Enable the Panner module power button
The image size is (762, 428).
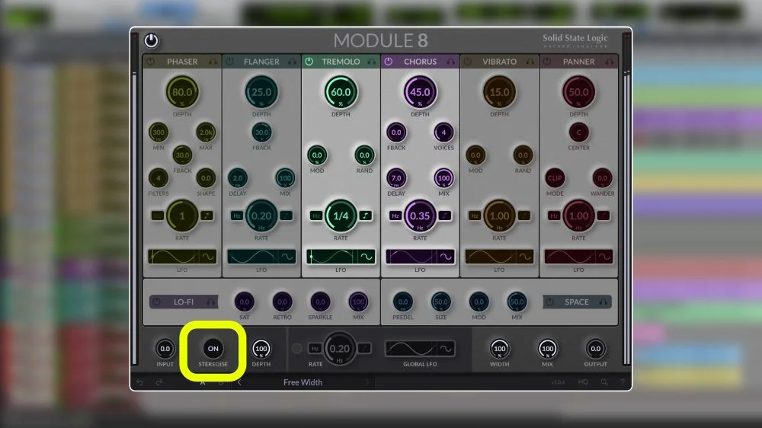547,62
